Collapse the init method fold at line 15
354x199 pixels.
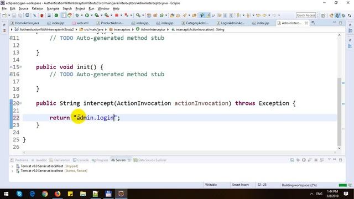[x=21, y=67]
